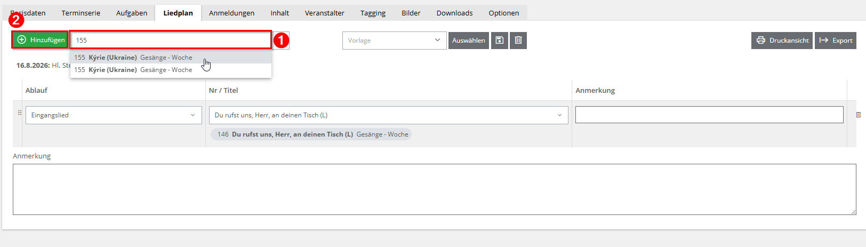Open the Druckansicht print view

click(782, 41)
